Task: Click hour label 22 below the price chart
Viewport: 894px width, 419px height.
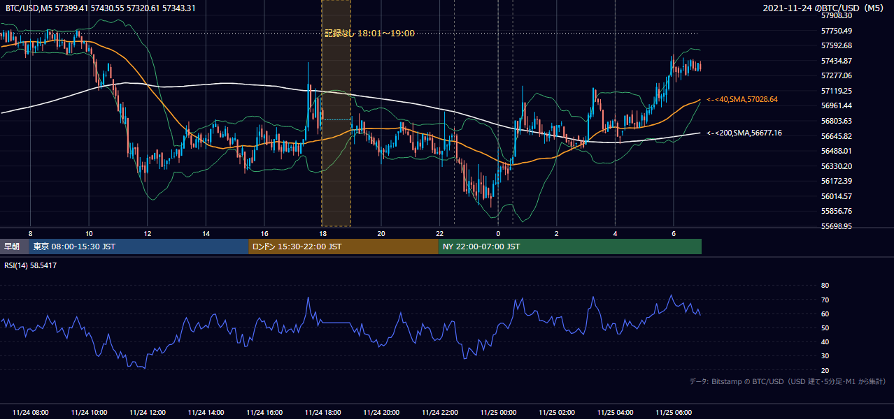Action: [440, 233]
